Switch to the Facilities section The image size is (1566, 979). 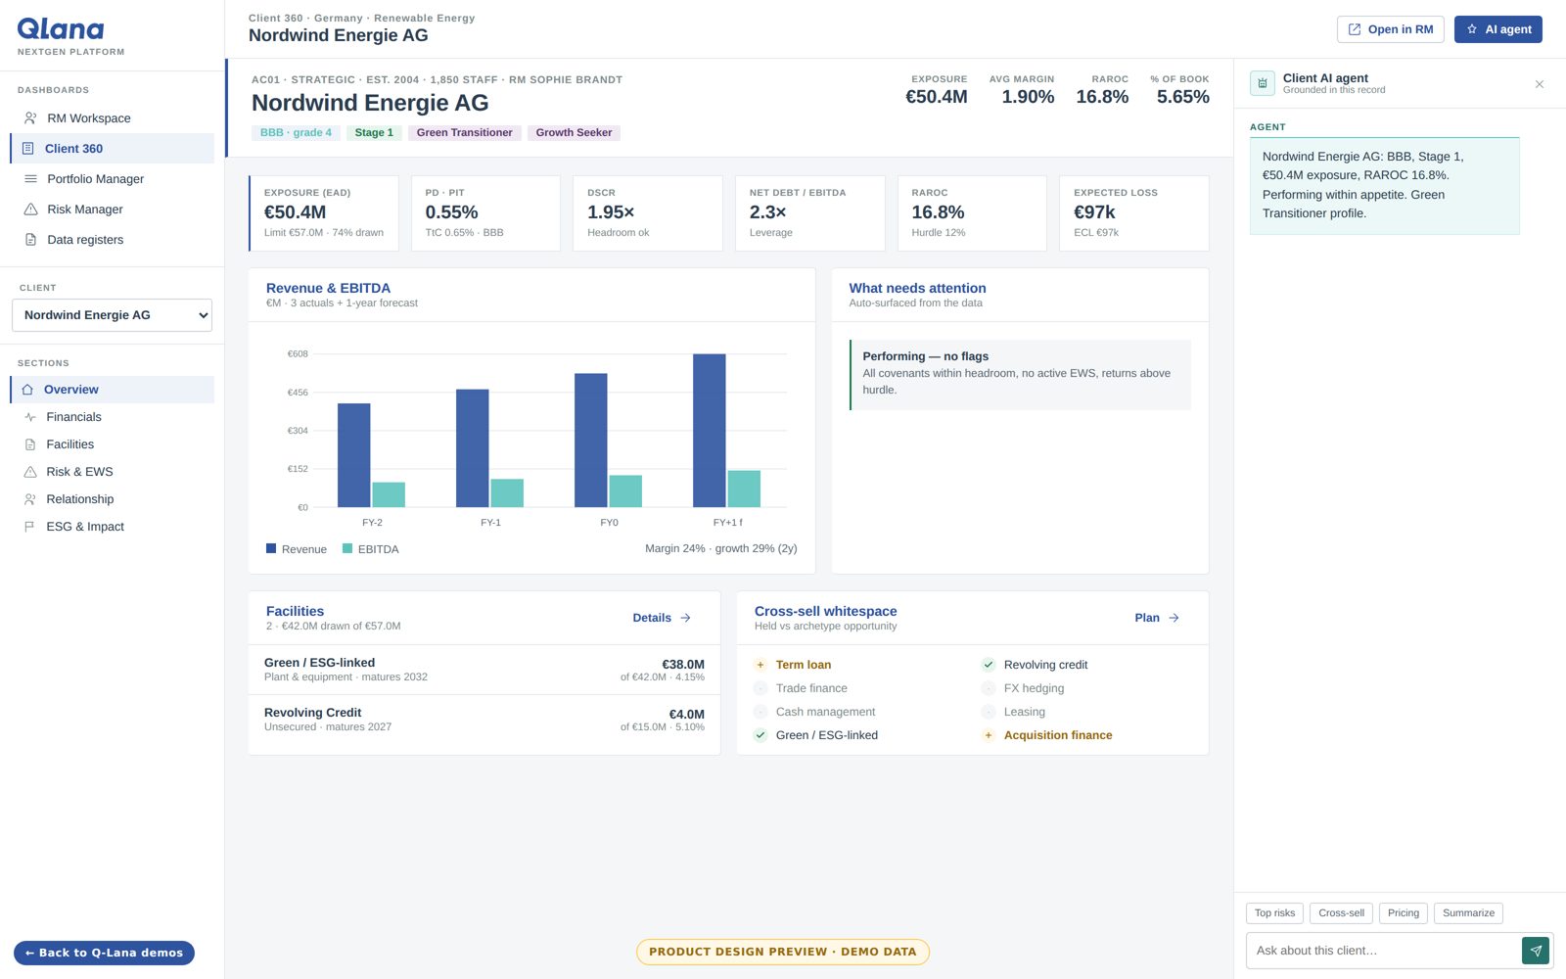tap(112, 444)
